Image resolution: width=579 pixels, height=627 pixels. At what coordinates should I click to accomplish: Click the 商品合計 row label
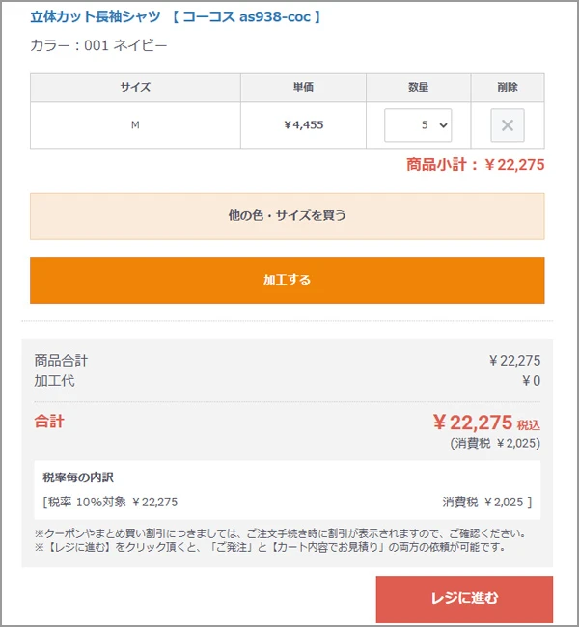[61, 361]
